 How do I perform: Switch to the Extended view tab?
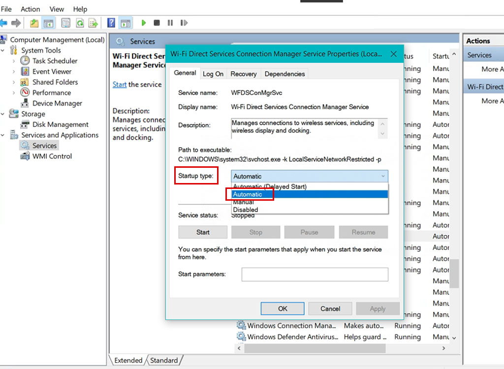click(128, 360)
